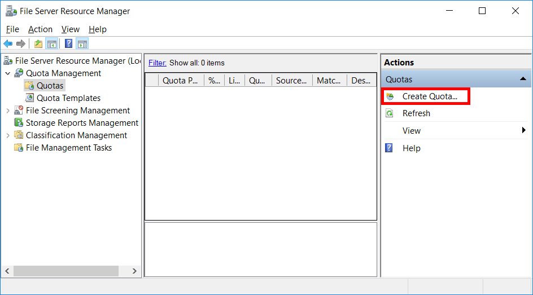The width and height of the screenshot is (533, 295).
Task: Open the blue Help toolbar icon
Action: pyautogui.click(x=69, y=44)
